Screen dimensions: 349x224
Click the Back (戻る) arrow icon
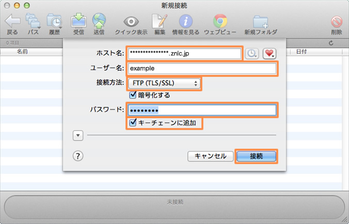pos(12,21)
